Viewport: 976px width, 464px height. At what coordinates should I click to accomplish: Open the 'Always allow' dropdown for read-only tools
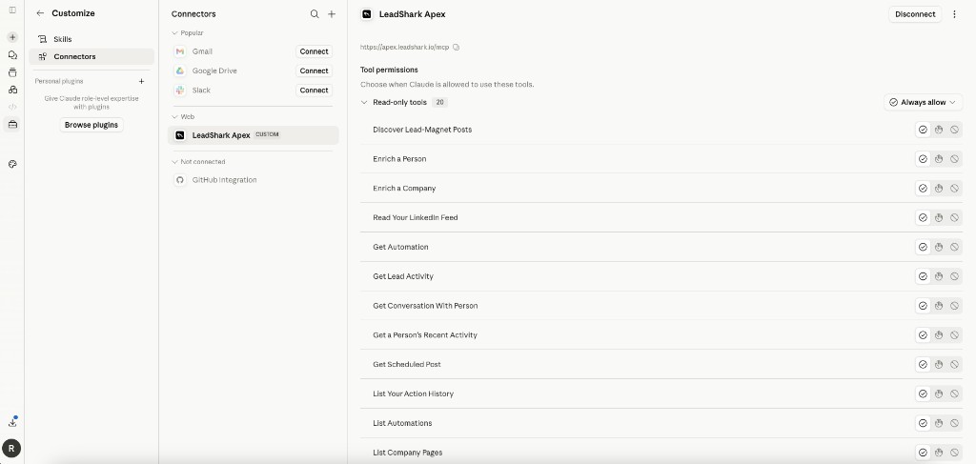[x=923, y=102]
